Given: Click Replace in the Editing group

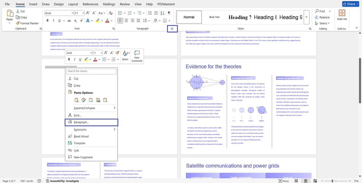Looking at the screenshot, I should [322, 17].
